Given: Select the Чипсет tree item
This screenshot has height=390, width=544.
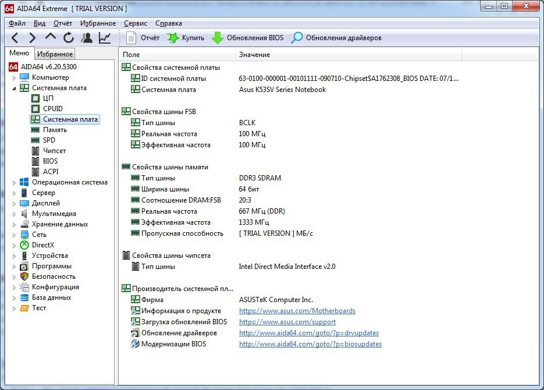Looking at the screenshot, I should pos(54,151).
